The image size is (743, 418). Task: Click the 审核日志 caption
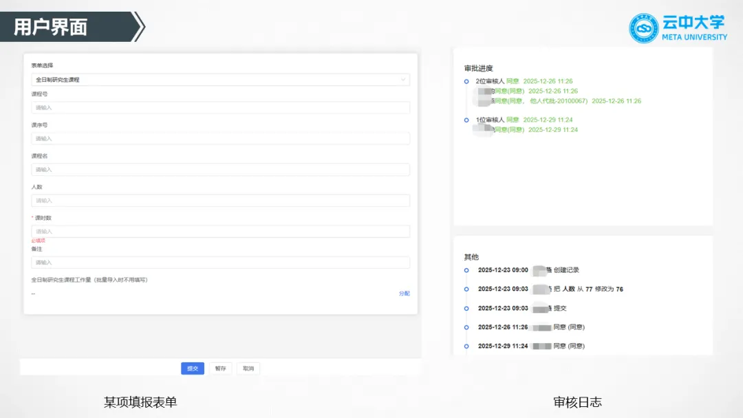tap(577, 402)
